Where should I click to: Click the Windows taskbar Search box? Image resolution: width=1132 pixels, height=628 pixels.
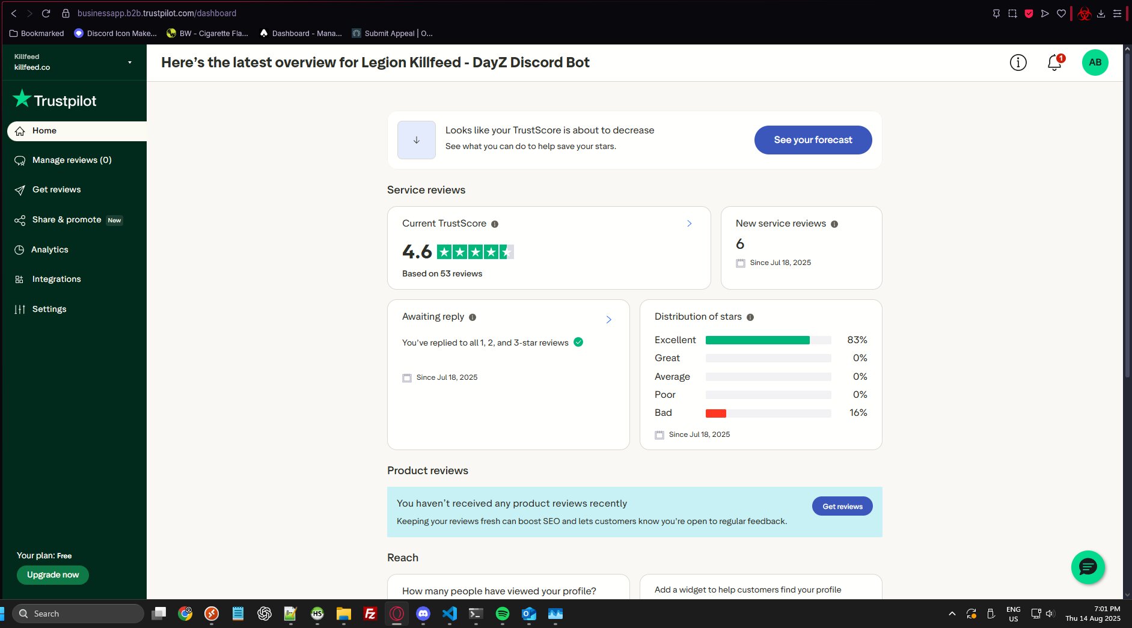point(78,614)
